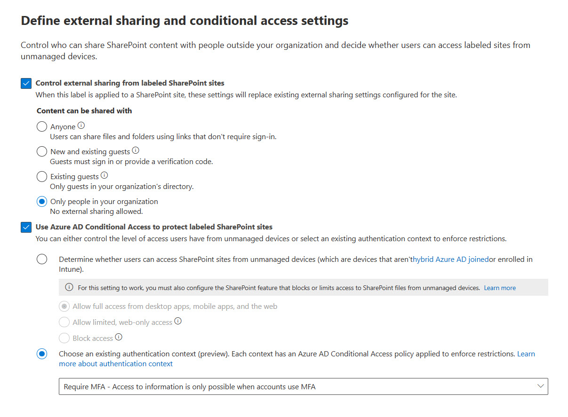Select Choose an existing authentication context option

click(41, 354)
